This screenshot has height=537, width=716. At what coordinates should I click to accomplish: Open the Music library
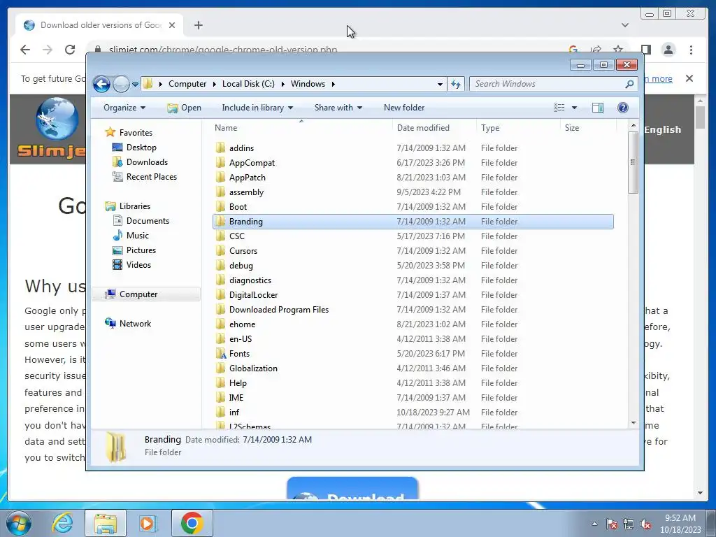138,236
